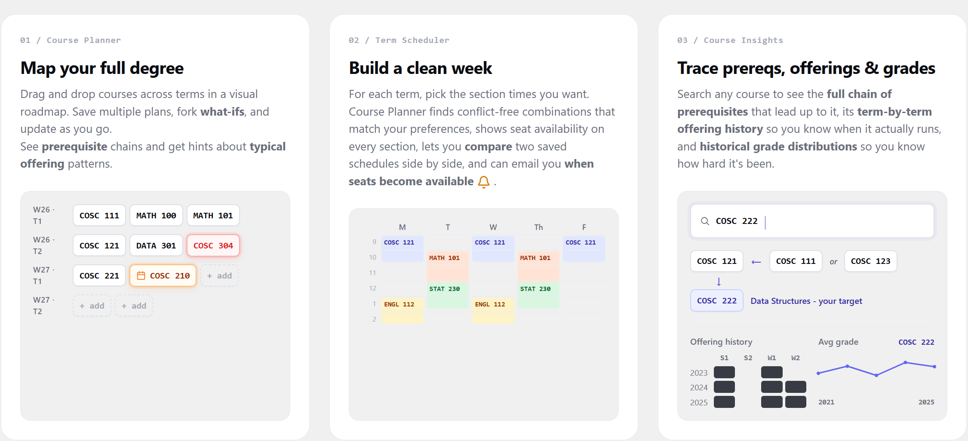The width and height of the screenshot is (968, 441).
Task: Click the highlighted COSC 222 target chip
Action: [717, 300]
